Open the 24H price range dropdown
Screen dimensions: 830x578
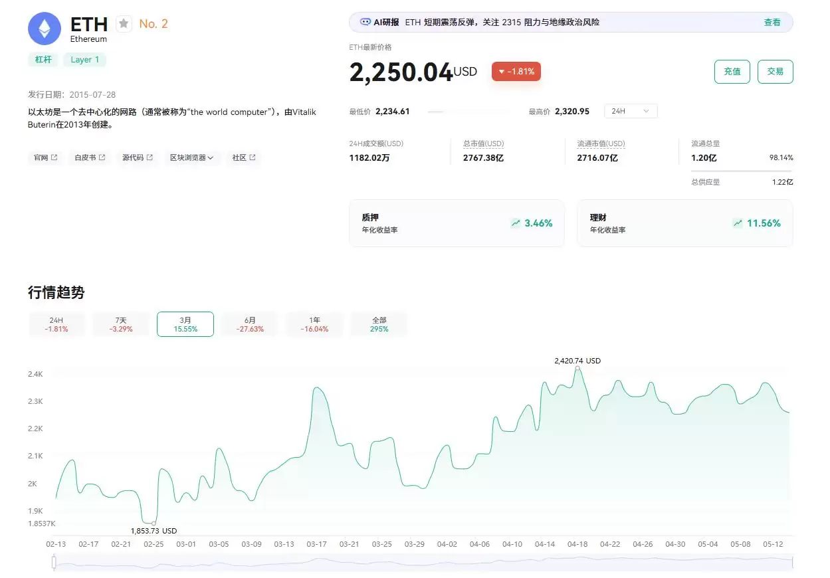coord(631,111)
